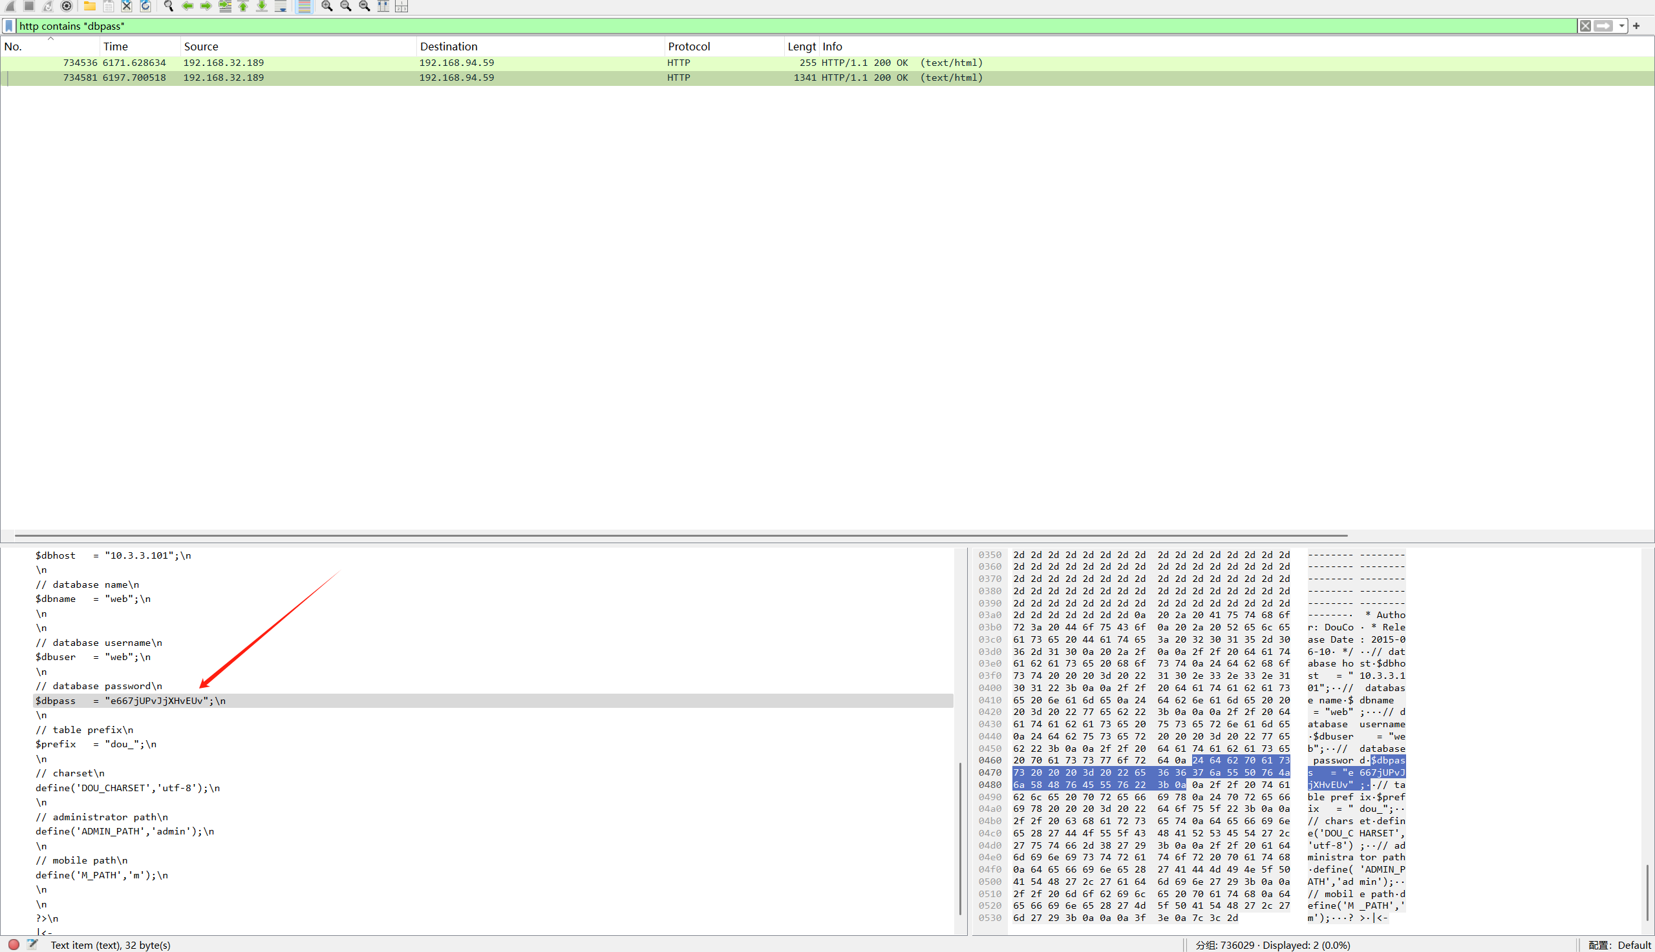This screenshot has width=1655, height=952.
Task: Open capture options gear icon
Action: pyautogui.click(x=66, y=6)
